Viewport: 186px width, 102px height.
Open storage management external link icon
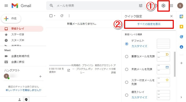click(69, 70)
